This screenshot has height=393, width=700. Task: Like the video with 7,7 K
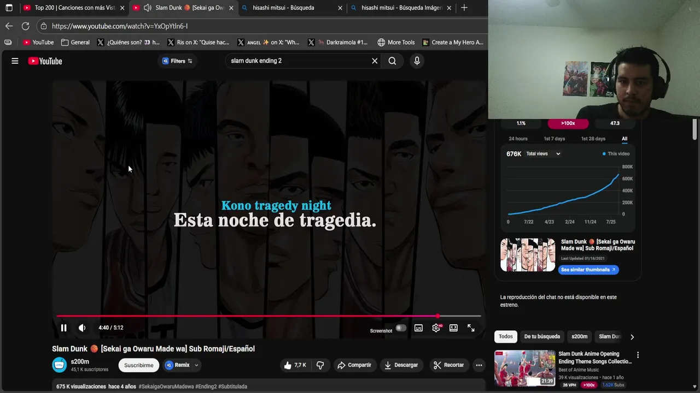click(294, 365)
